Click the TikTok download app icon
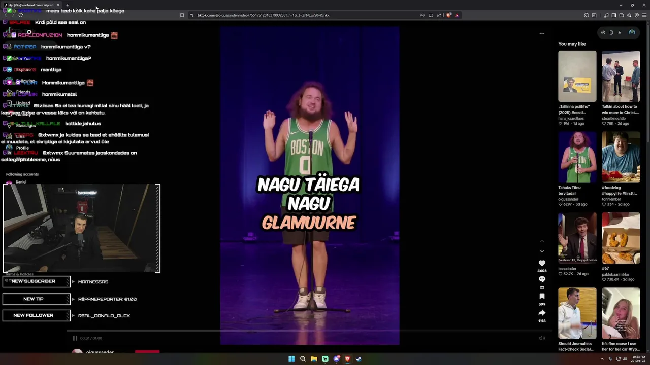Screen dimensions: 650x365 pyautogui.click(x=620, y=32)
